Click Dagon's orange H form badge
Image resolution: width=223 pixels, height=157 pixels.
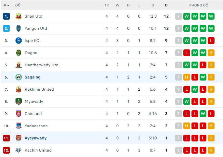pyautogui.click(x=211, y=53)
